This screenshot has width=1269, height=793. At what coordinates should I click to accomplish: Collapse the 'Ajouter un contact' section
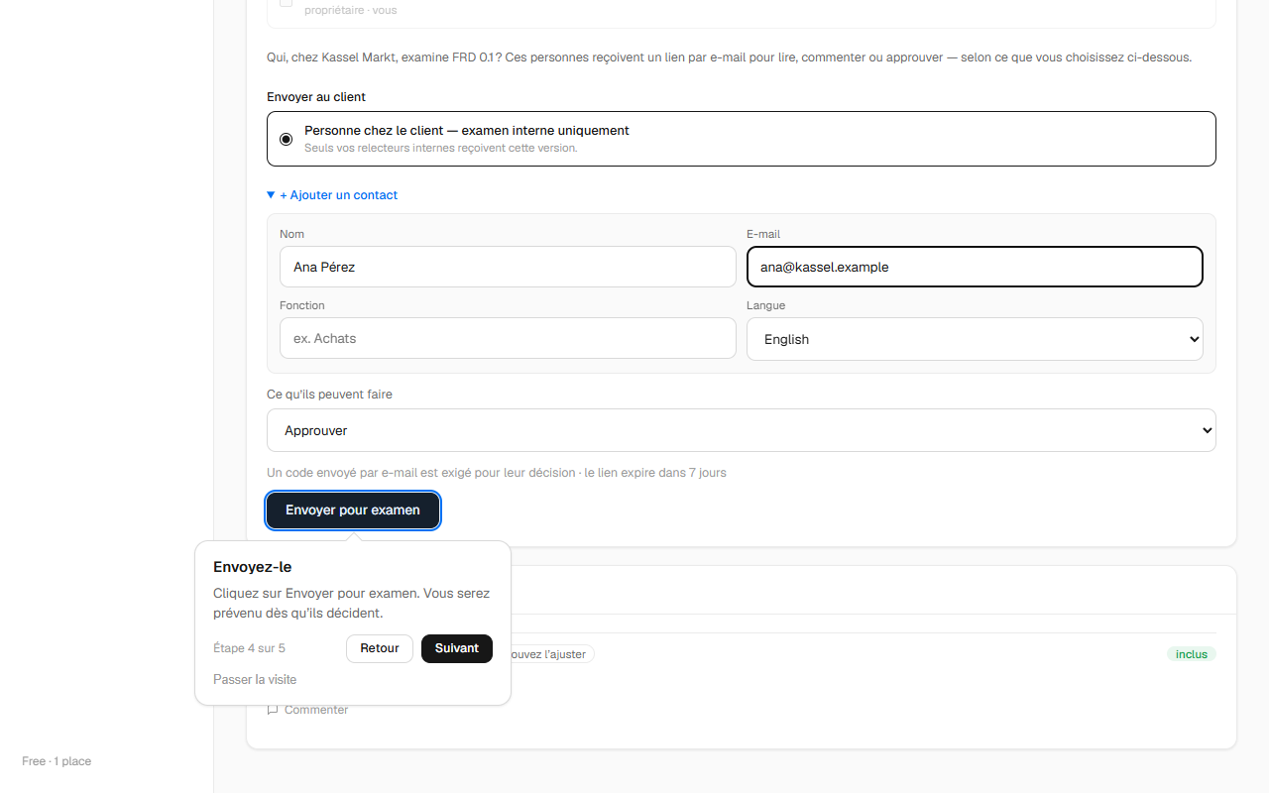[x=332, y=195]
